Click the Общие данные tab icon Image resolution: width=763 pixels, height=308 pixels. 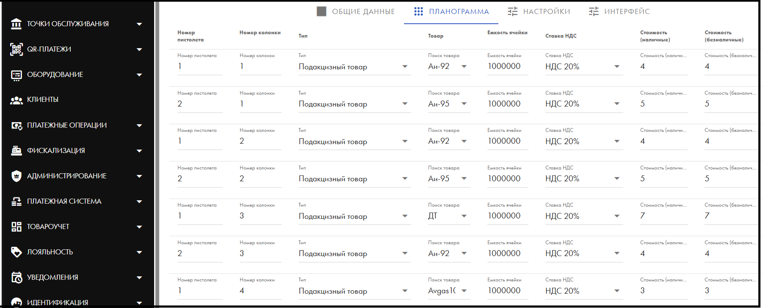point(321,11)
